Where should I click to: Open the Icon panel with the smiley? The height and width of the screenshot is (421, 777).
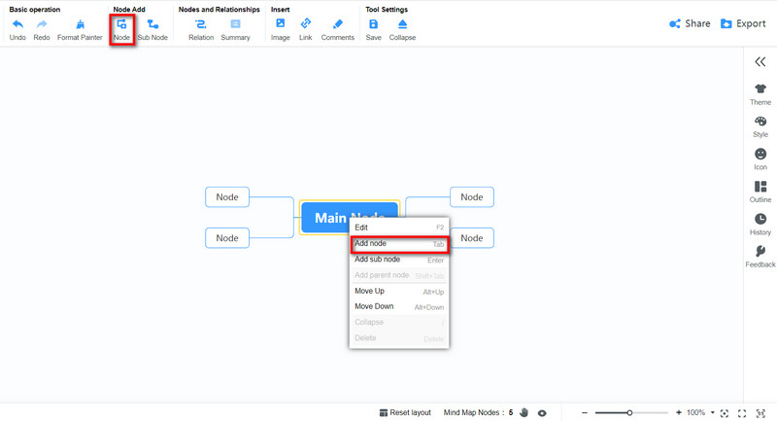click(x=760, y=155)
